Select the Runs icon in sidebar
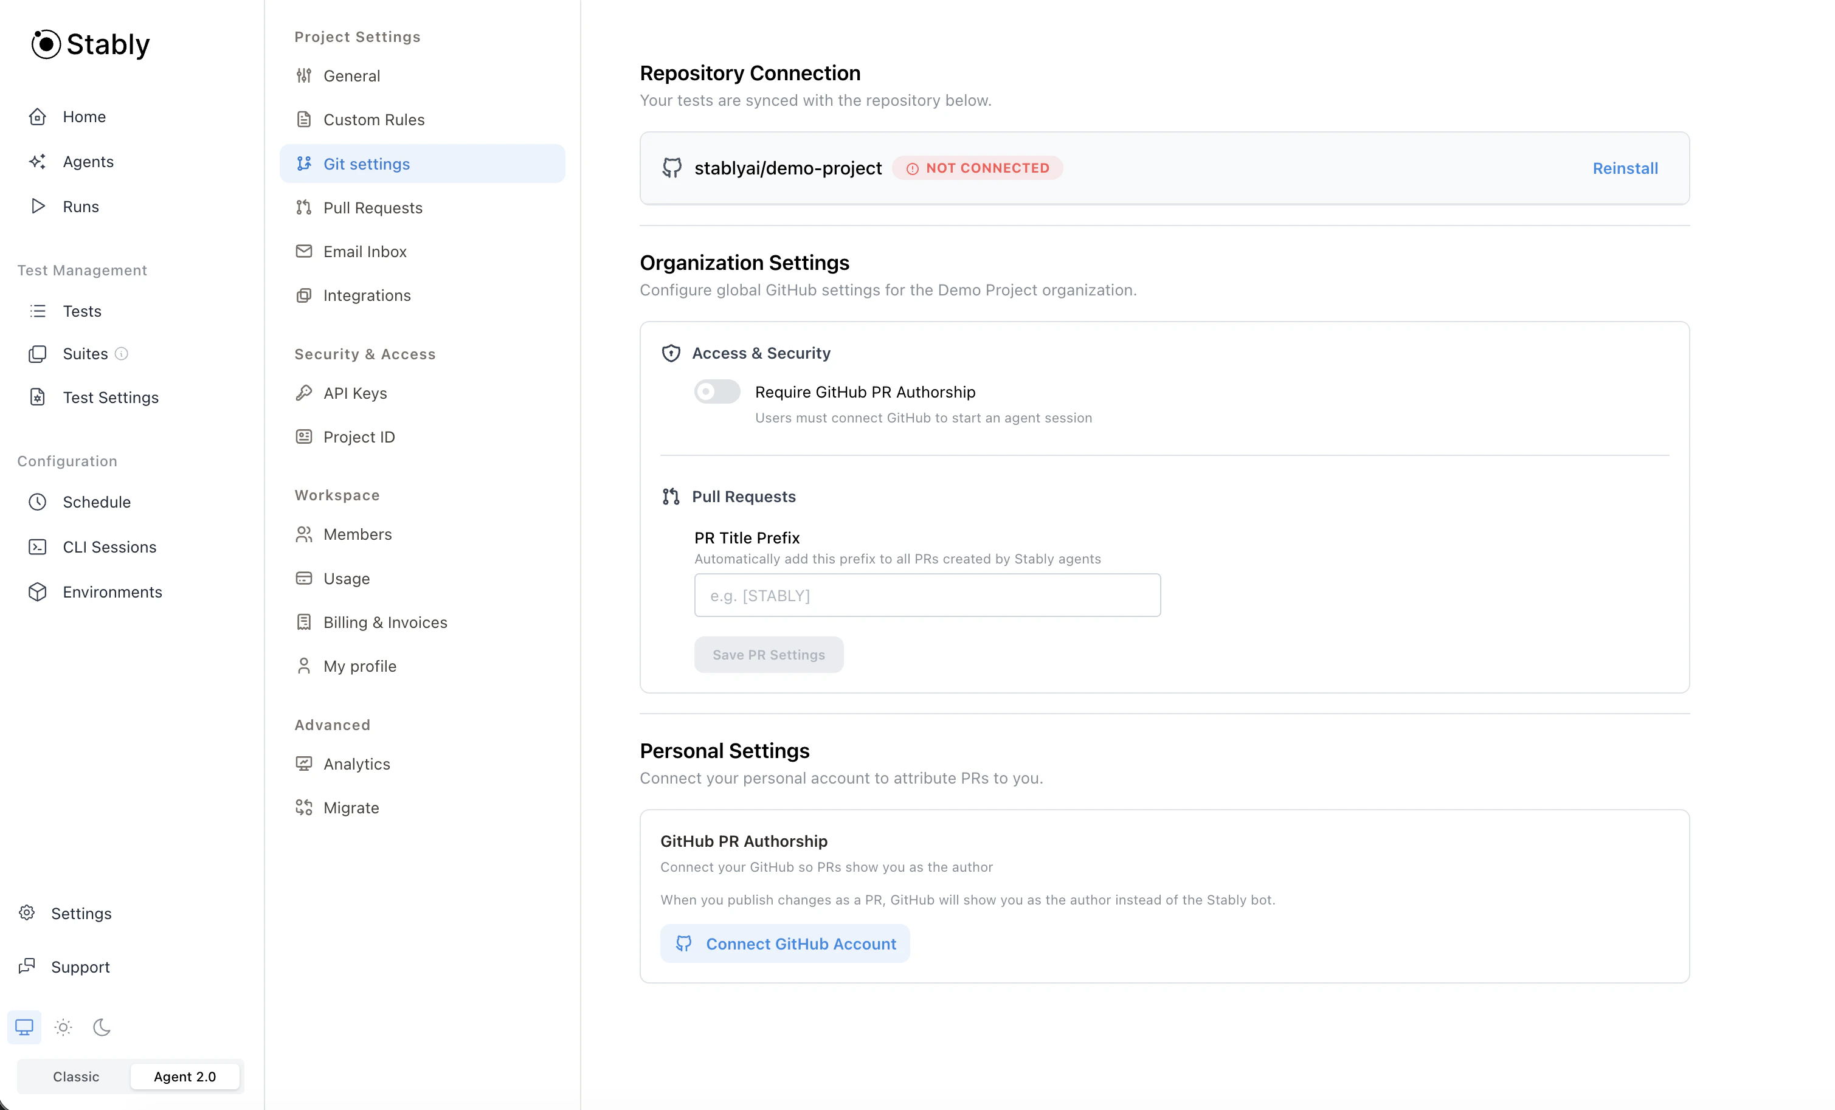Viewport: 1835px width, 1110px height. click(38, 206)
